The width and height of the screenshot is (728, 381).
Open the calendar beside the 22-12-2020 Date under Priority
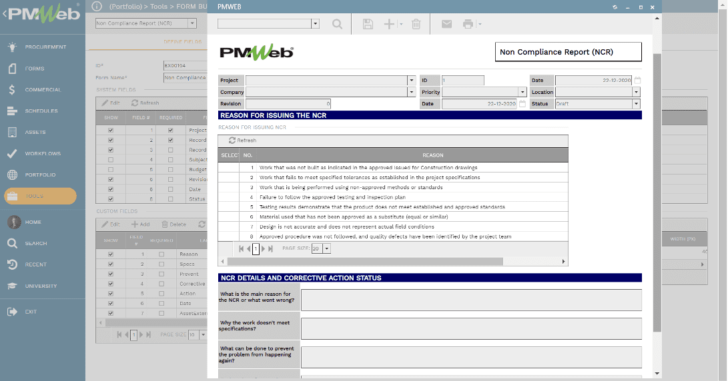(x=522, y=104)
